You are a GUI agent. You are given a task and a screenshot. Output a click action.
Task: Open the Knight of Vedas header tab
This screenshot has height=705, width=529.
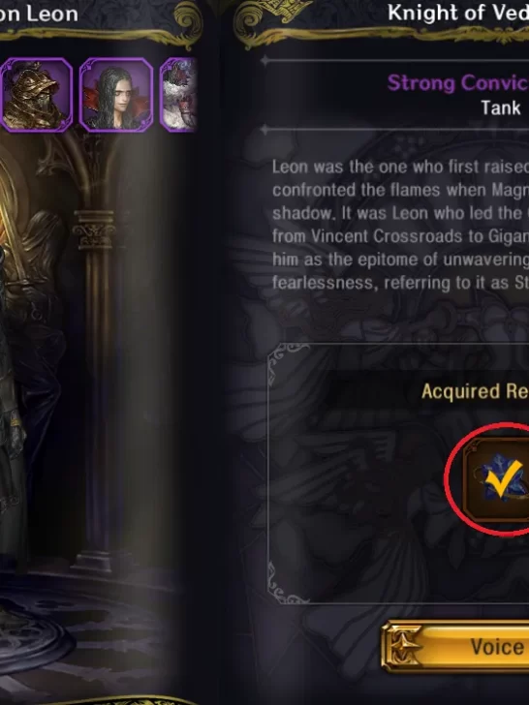click(458, 13)
